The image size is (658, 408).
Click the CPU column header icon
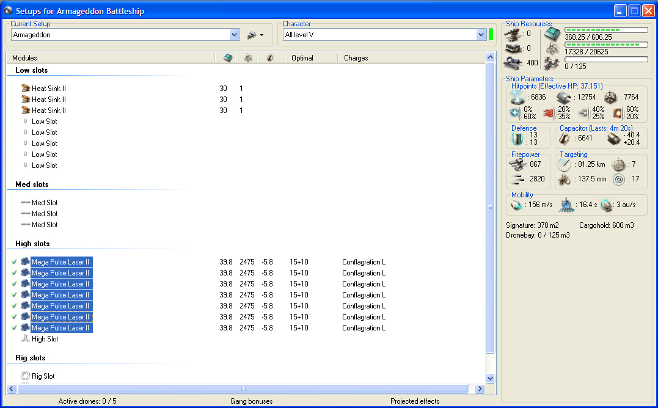tap(228, 58)
